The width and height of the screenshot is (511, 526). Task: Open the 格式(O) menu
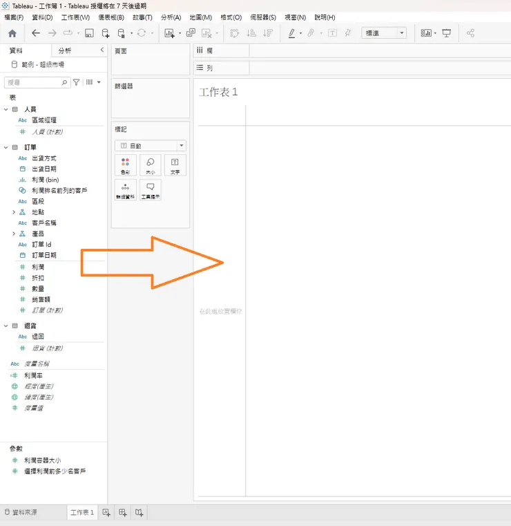[x=231, y=17]
